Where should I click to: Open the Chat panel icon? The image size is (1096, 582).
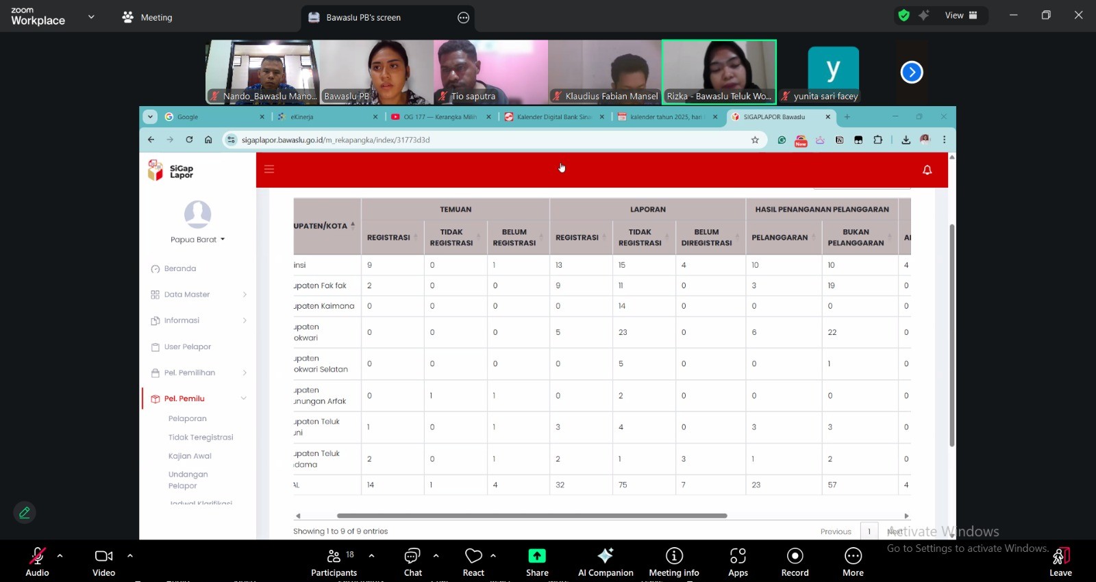(x=412, y=557)
